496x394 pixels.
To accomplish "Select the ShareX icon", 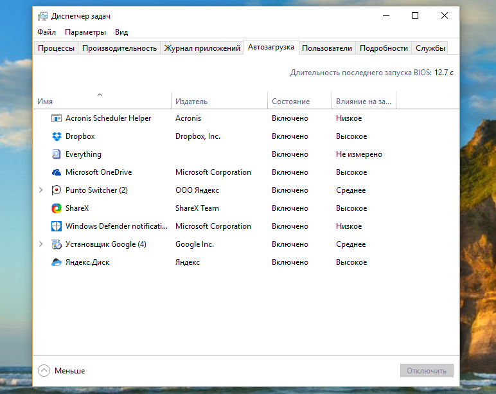I will pyautogui.click(x=57, y=208).
